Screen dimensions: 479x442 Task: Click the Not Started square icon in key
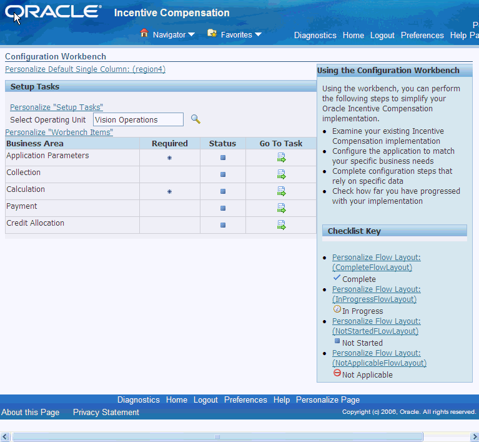337,341
